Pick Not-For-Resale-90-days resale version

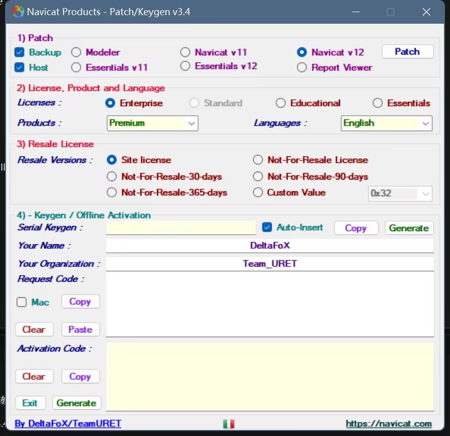pyautogui.click(x=258, y=177)
